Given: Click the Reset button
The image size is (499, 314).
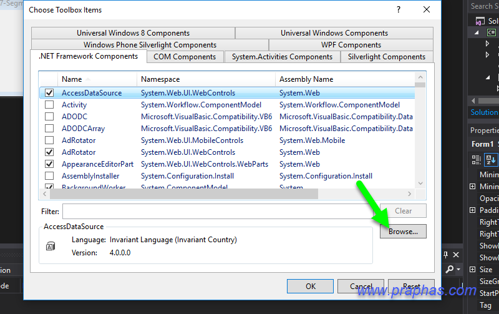Looking at the screenshot, I should (411, 287).
